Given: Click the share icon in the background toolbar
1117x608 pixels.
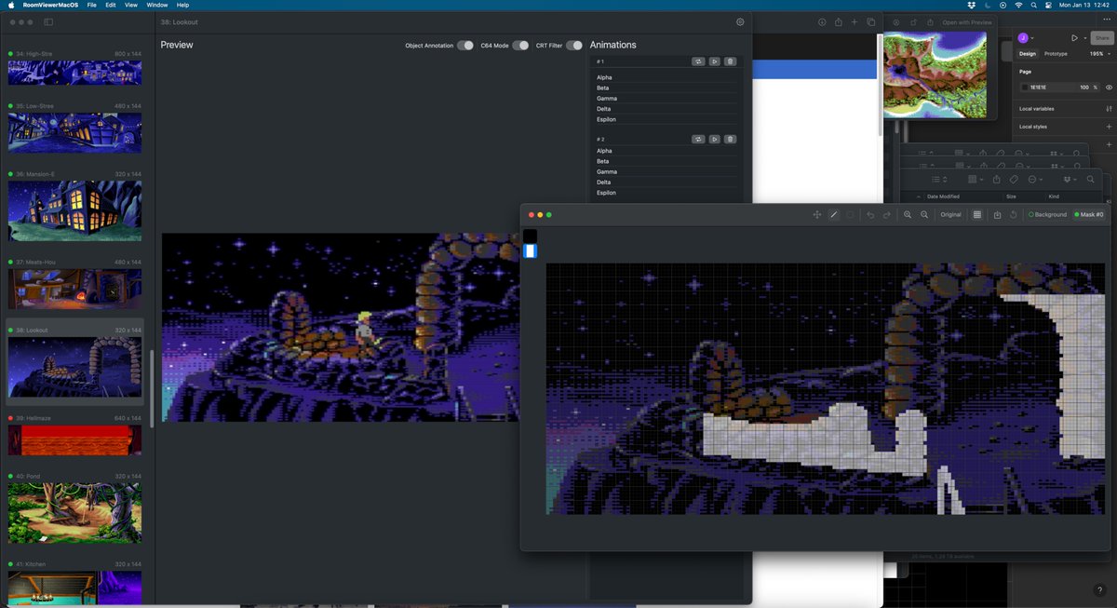Looking at the screenshot, I should click(x=838, y=22).
